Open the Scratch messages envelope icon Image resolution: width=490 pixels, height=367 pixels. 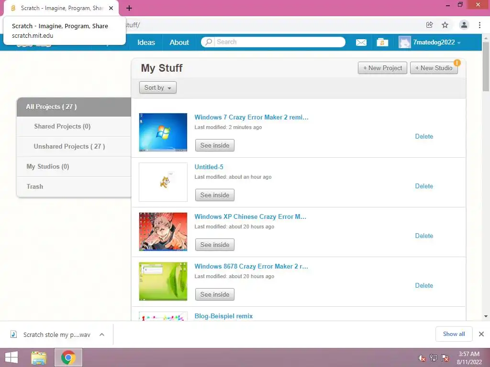[x=361, y=43]
